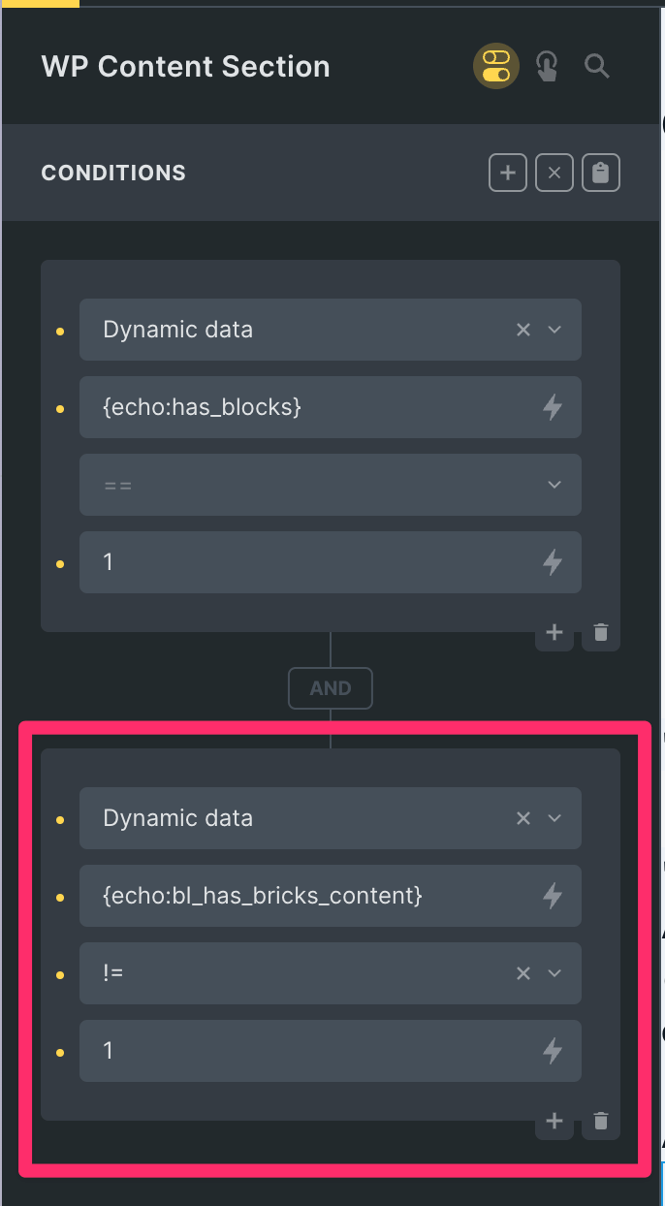Open dynamic data picker for {echo:has_blocks}
This screenshot has height=1206, width=665.
(x=553, y=407)
